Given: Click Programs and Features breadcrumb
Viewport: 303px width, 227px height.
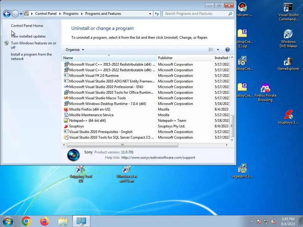Looking at the screenshot, I should (103, 14).
